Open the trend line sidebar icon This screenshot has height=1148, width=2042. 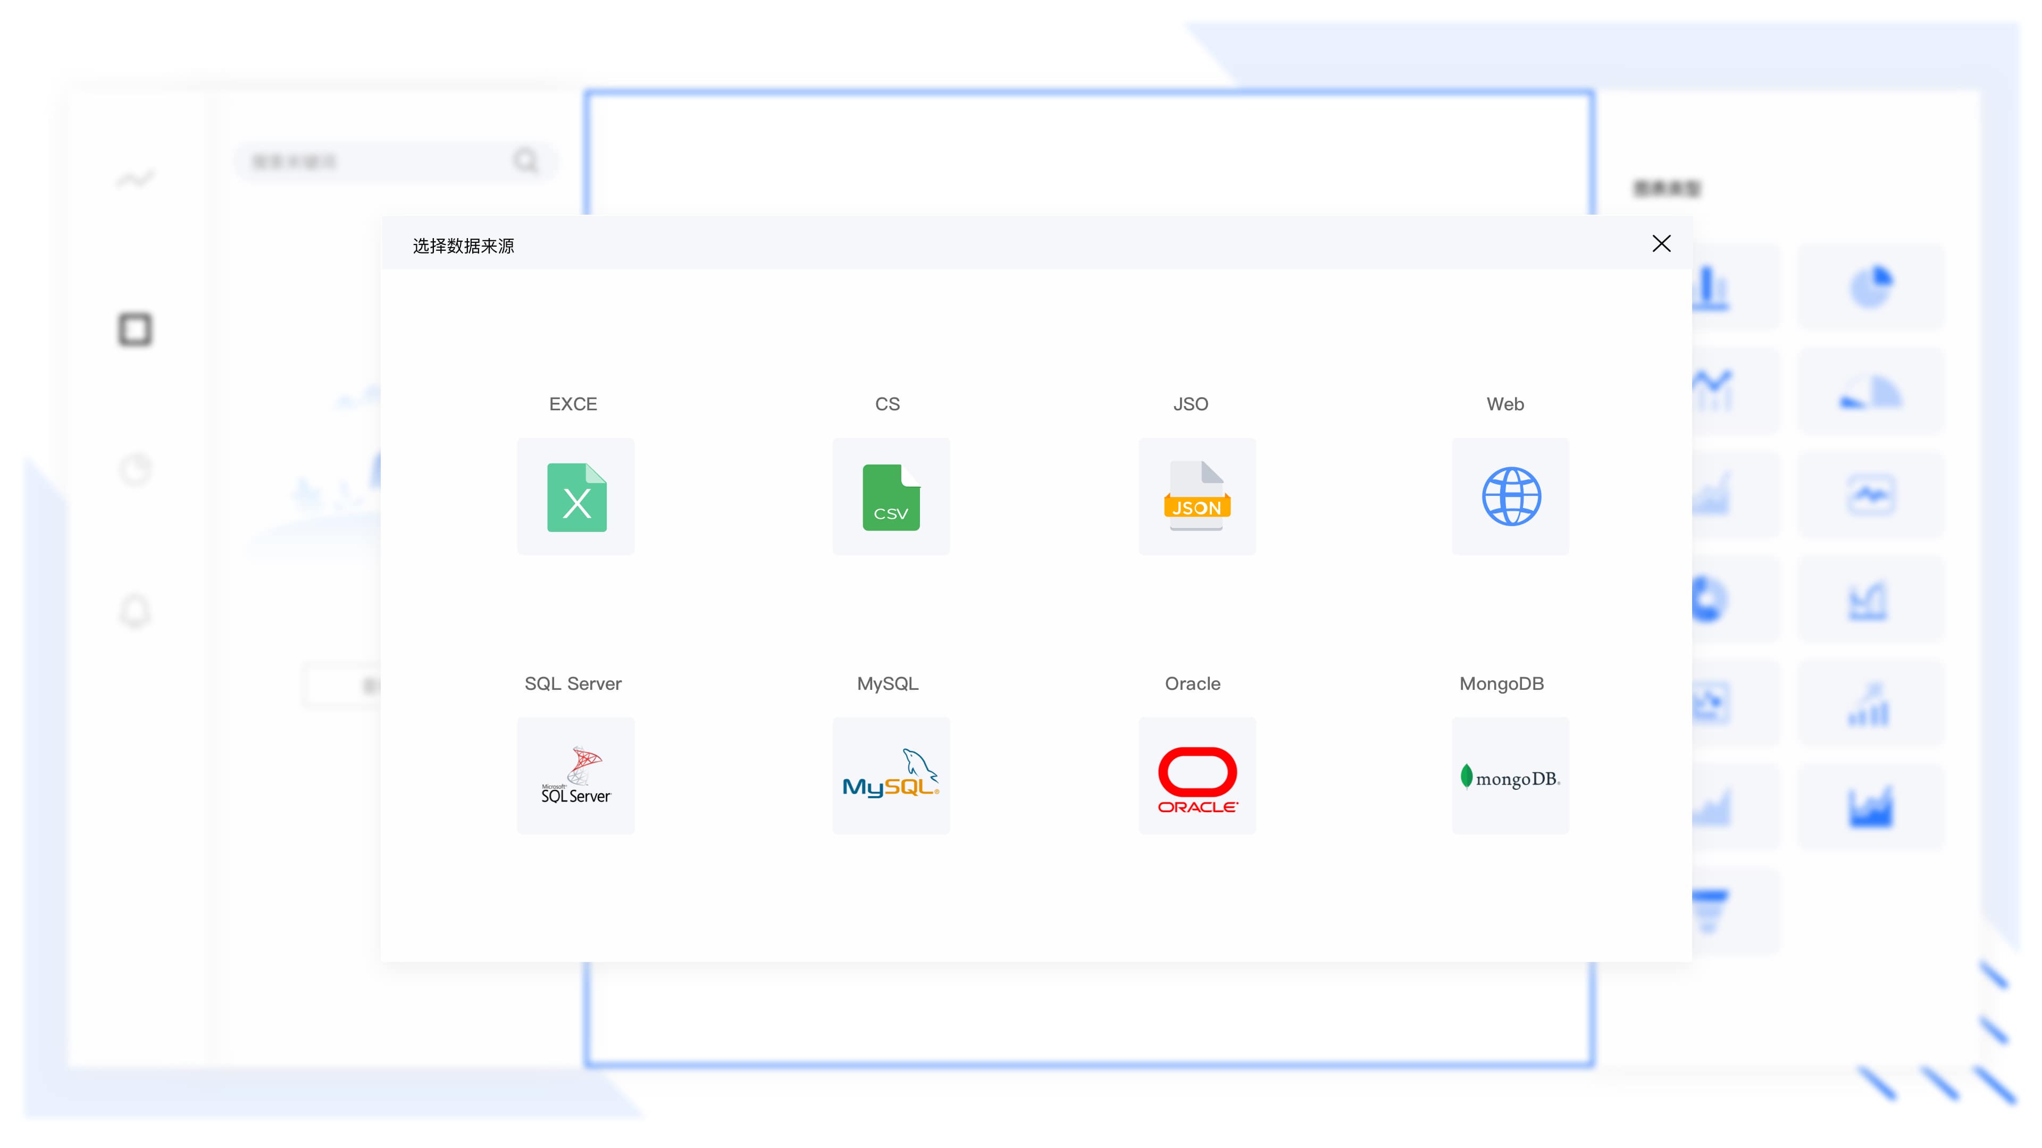tap(136, 179)
